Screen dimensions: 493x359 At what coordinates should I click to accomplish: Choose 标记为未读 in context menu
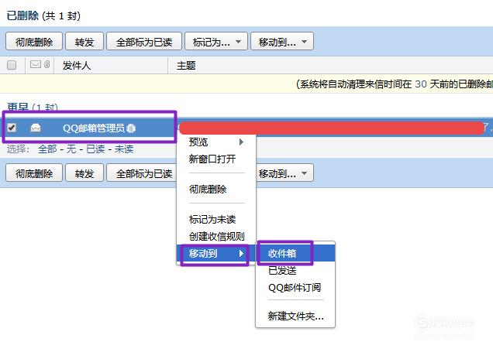(x=216, y=220)
